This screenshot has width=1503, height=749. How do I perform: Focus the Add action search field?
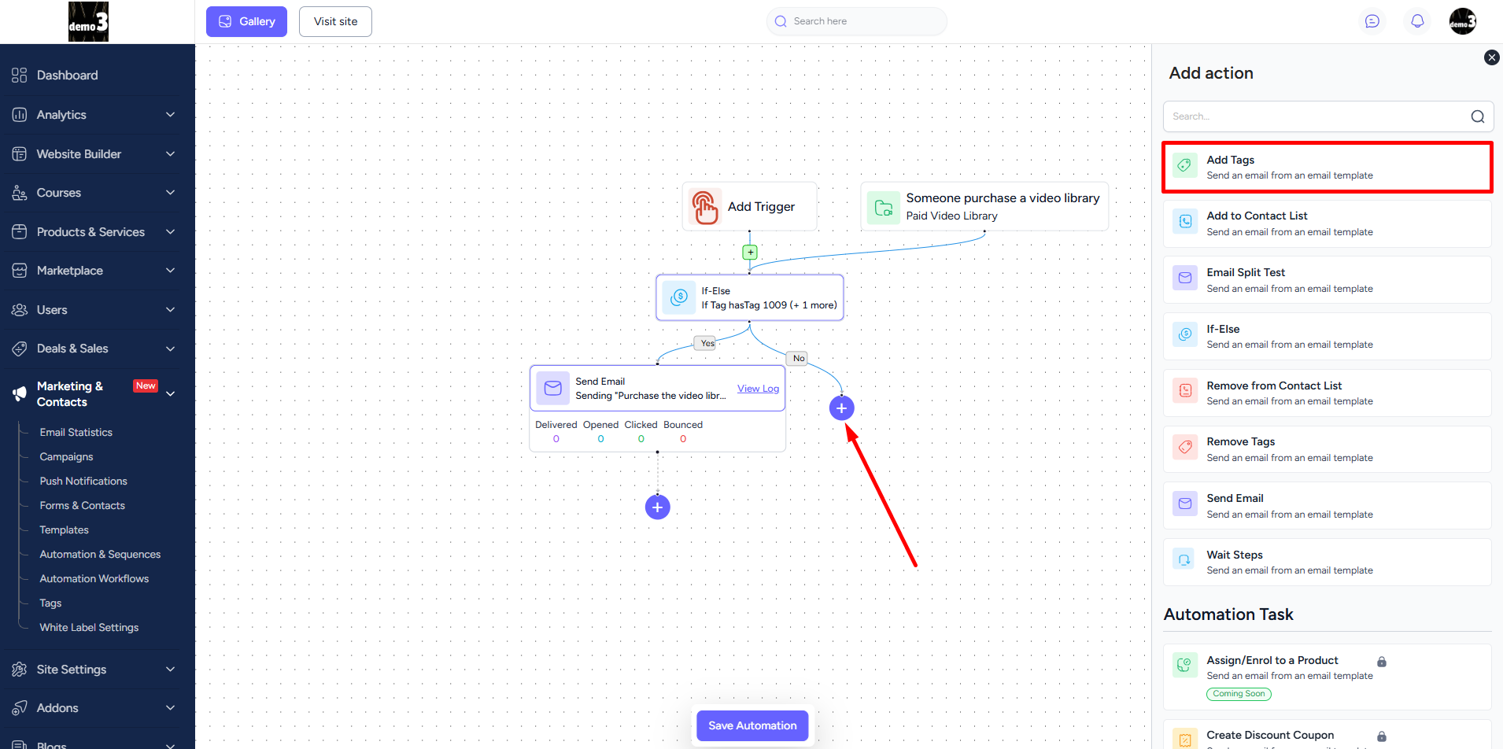(x=1328, y=116)
